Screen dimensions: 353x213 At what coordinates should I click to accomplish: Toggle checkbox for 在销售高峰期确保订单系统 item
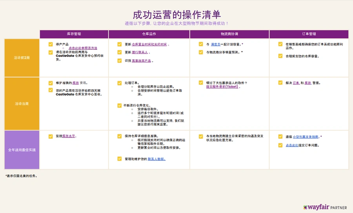pos(280,44)
